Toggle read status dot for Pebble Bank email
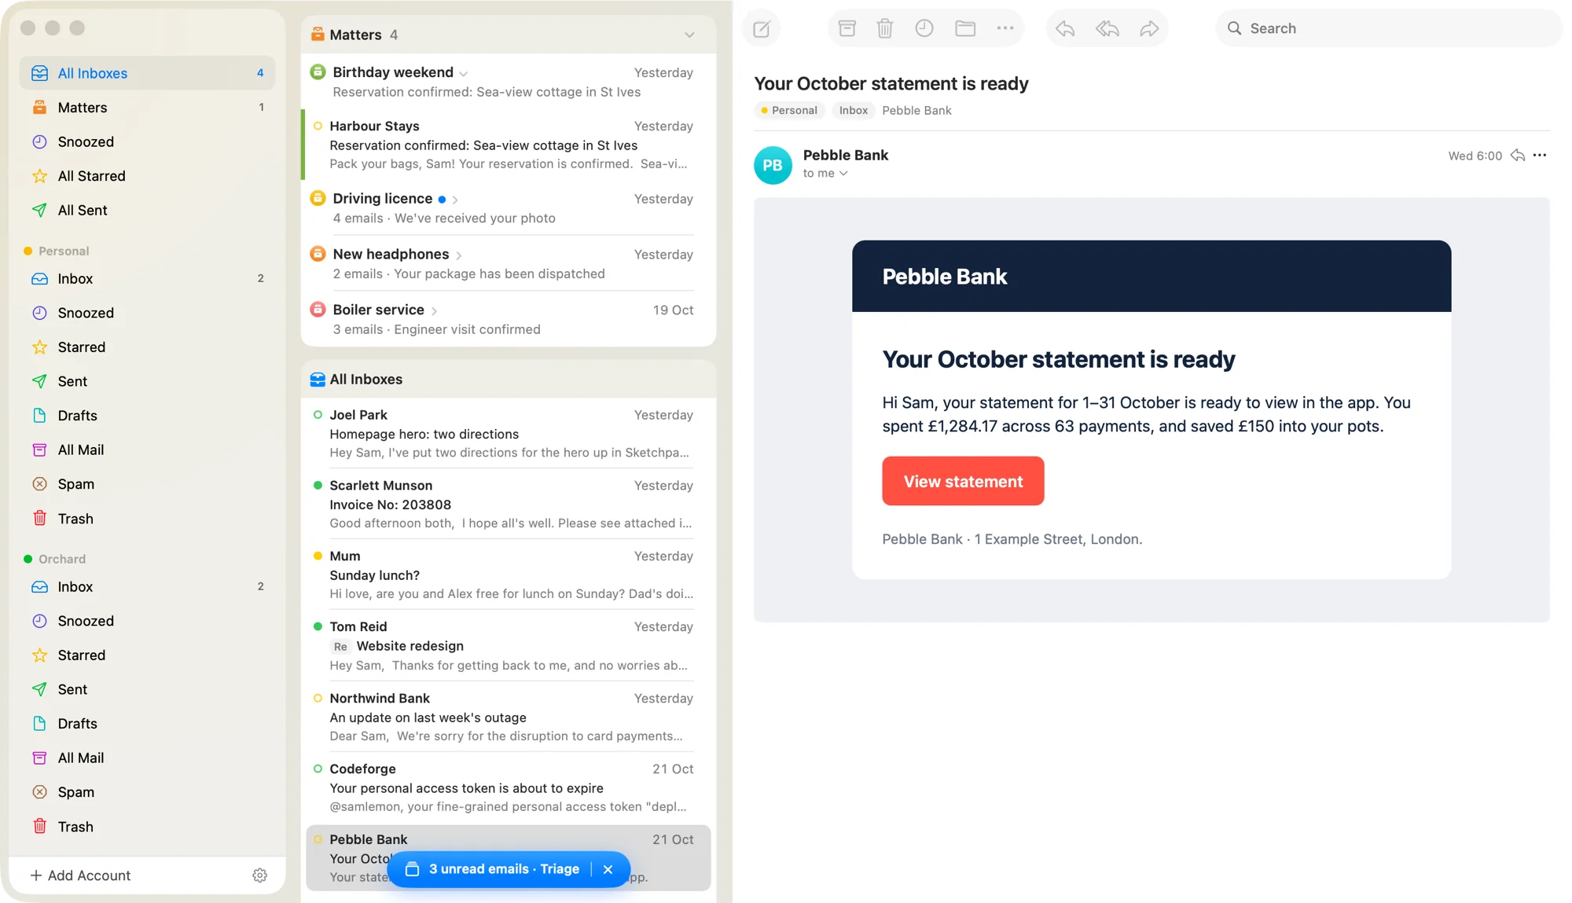 coord(318,840)
